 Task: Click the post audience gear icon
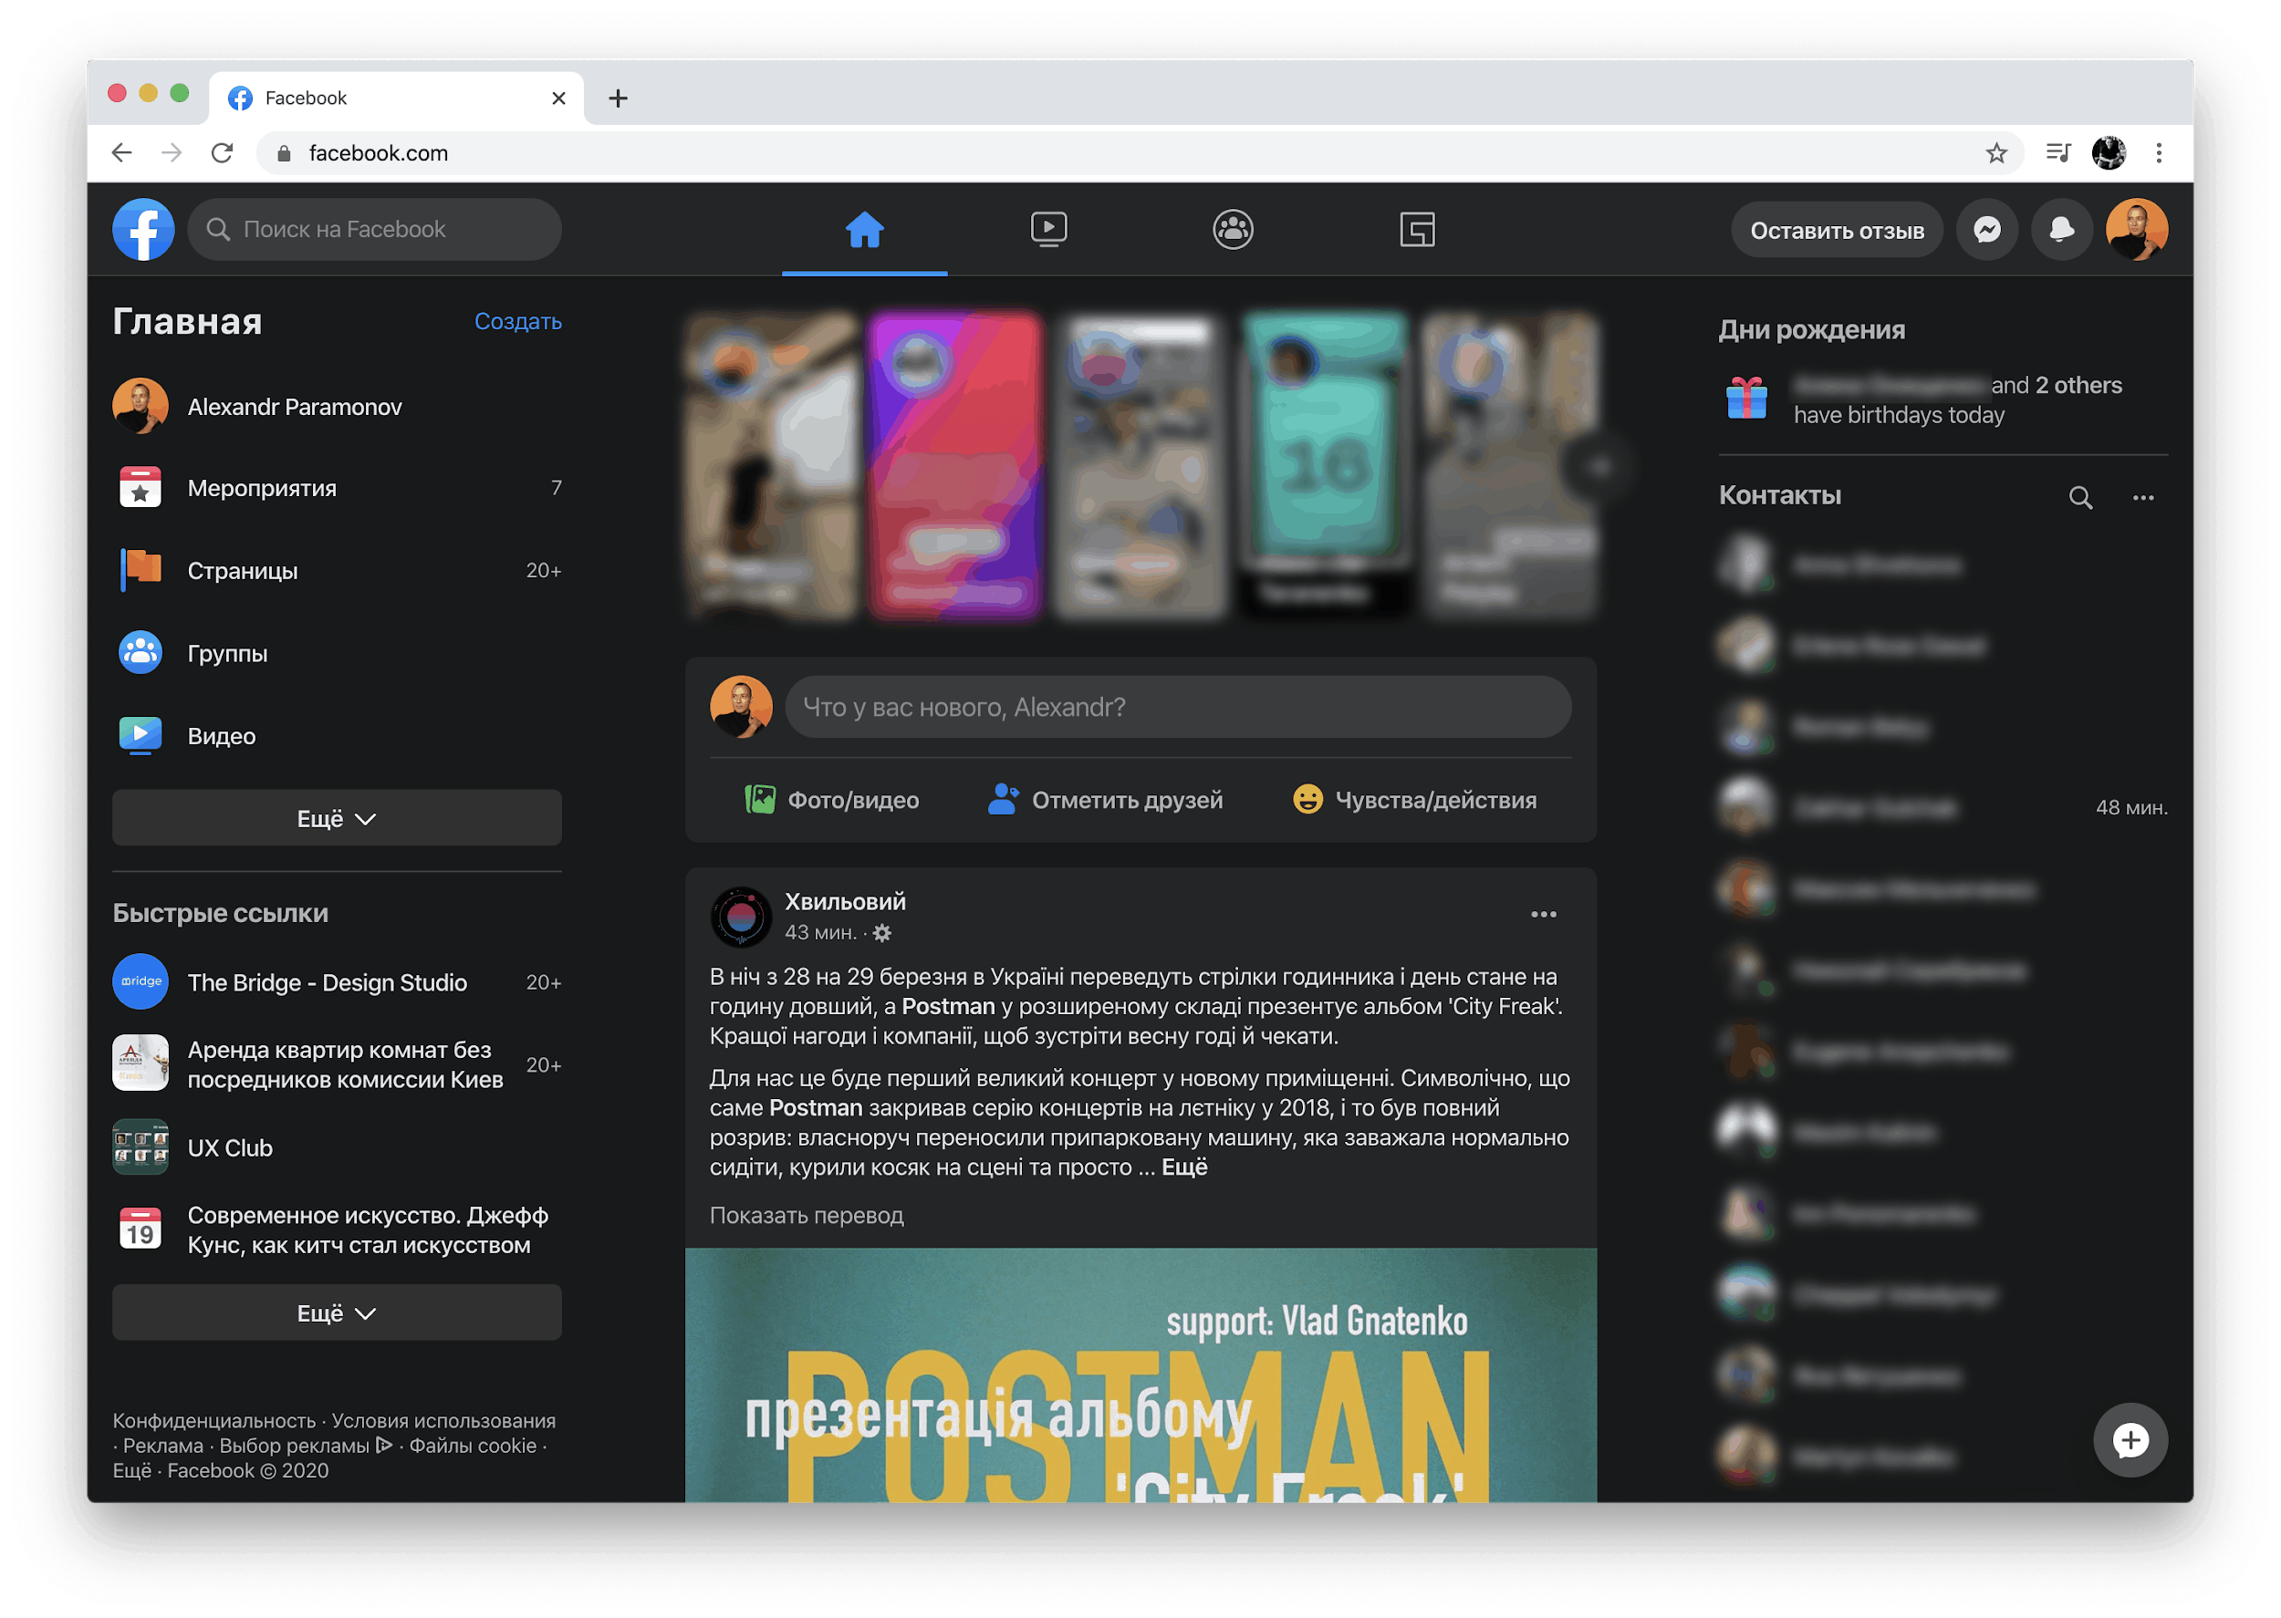[x=882, y=934]
